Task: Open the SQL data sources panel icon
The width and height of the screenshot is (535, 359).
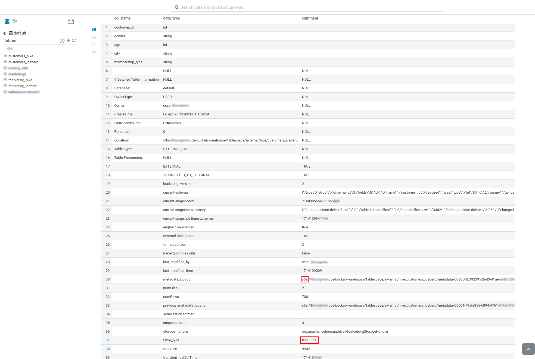Action: 7,21
